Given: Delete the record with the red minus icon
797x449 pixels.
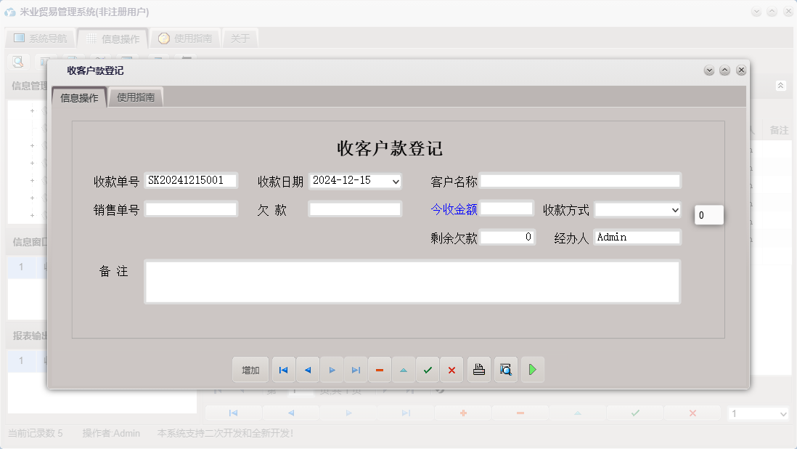Looking at the screenshot, I should pyautogui.click(x=380, y=370).
